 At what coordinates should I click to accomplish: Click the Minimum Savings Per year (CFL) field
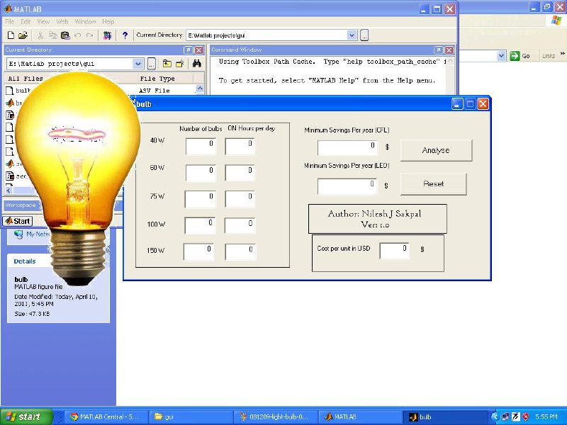[347, 148]
